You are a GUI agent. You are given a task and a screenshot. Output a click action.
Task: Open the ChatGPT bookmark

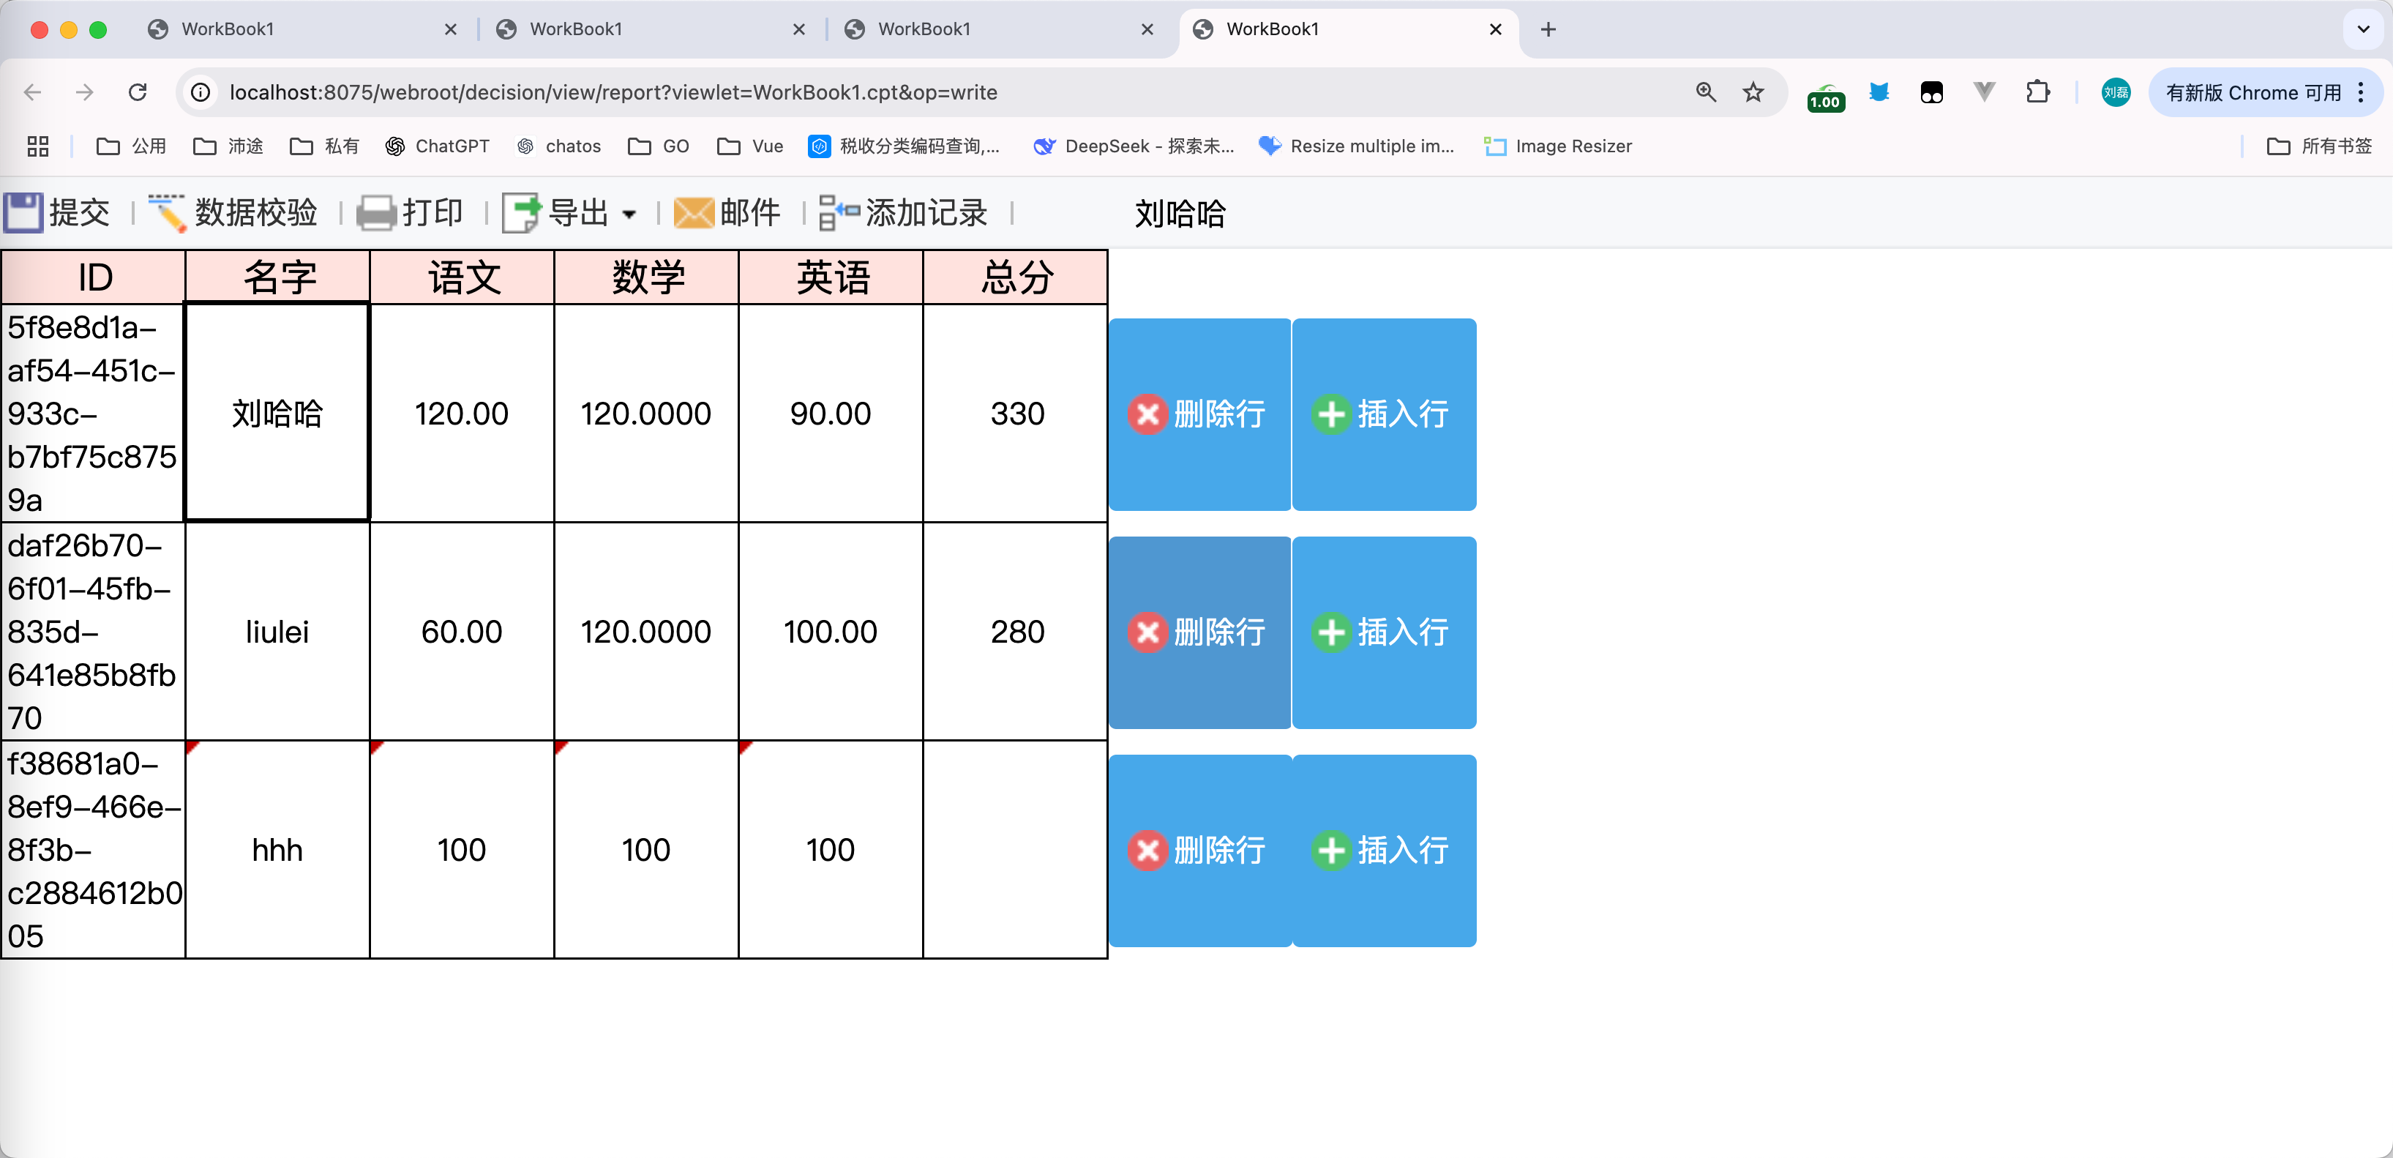(x=437, y=146)
